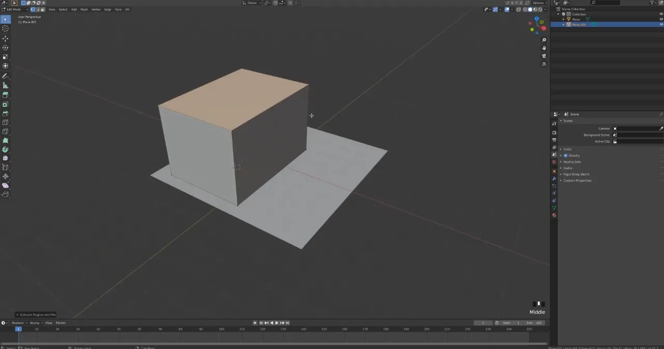Open the UV menu
This screenshot has height=349, width=664.
[x=127, y=9]
